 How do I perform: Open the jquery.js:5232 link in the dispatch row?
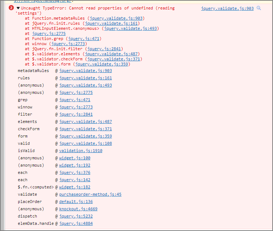76,216
